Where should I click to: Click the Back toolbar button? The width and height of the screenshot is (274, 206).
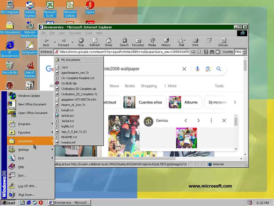coord(46,42)
